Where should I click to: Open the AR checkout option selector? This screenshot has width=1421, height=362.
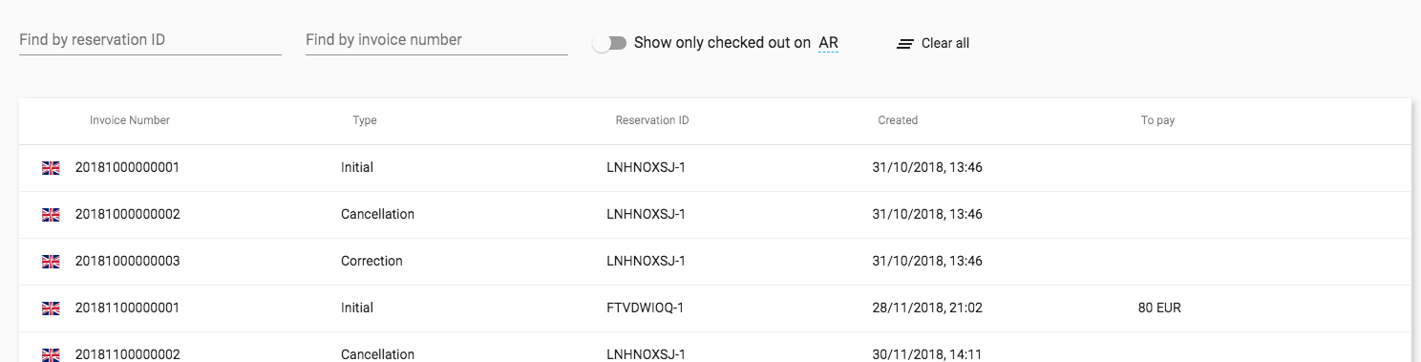click(829, 43)
